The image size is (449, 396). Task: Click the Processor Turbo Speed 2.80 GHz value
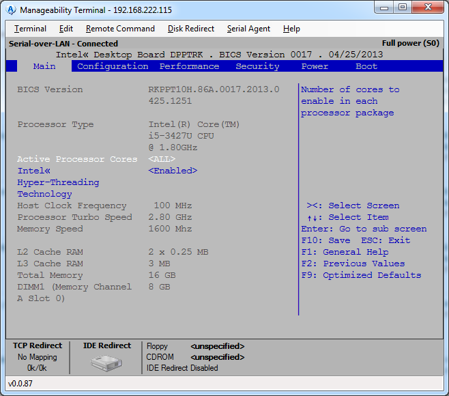point(170,217)
